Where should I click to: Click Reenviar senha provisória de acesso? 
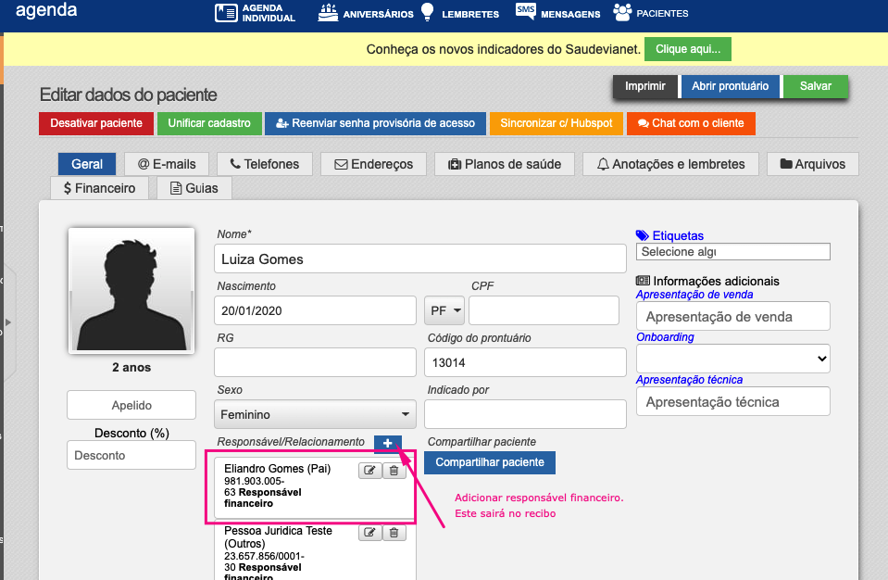[375, 123]
